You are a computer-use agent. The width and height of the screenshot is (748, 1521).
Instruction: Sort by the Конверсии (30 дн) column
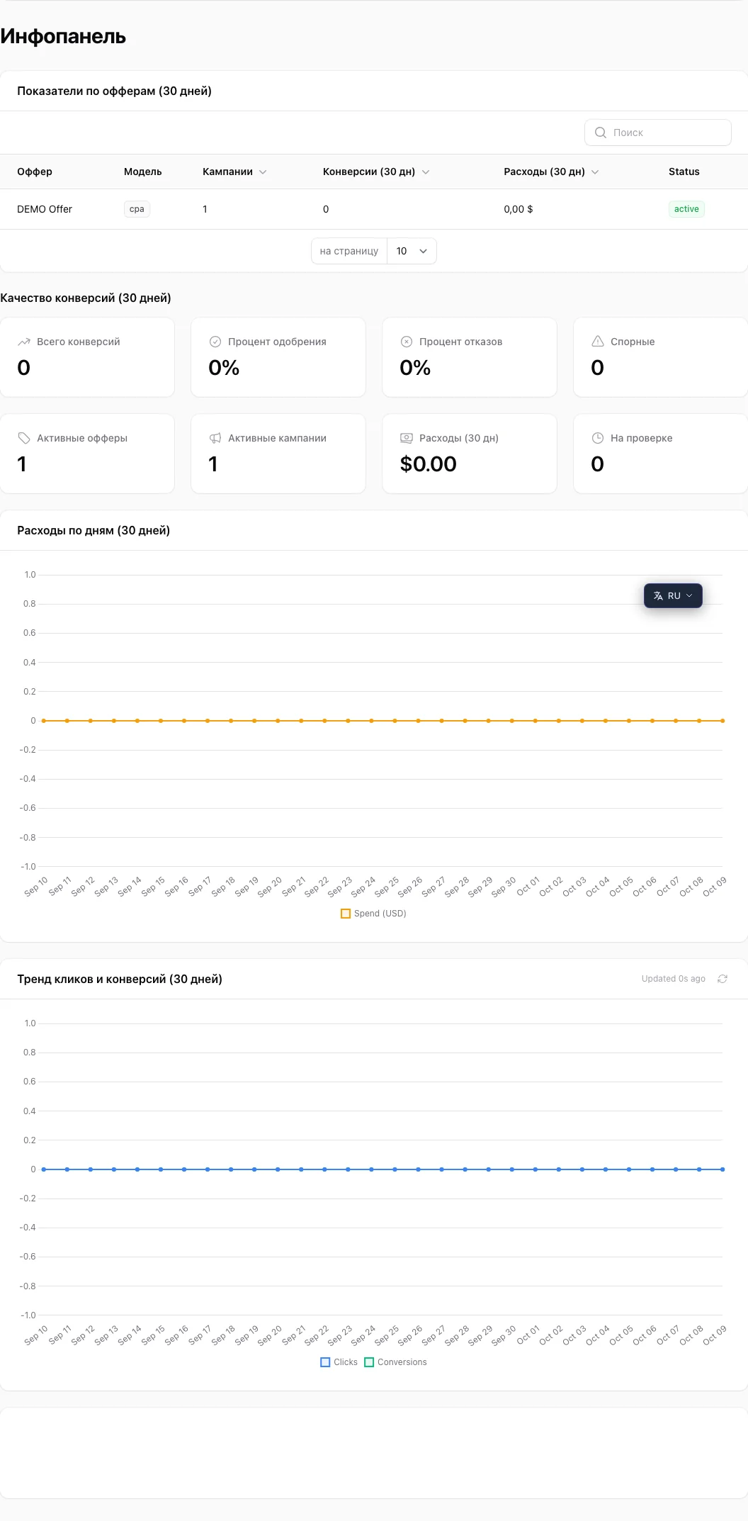(x=376, y=172)
